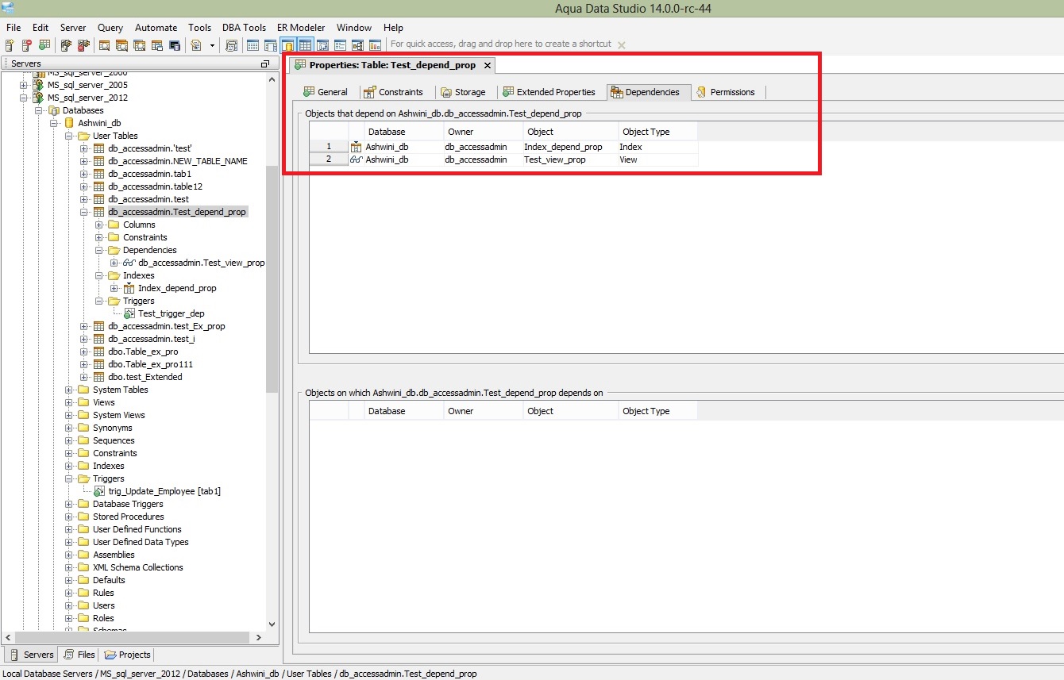Image resolution: width=1064 pixels, height=680 pixels.
Task: Expand the Views folder in the tree
Action: pyautogui.click(x=69, y=402)
